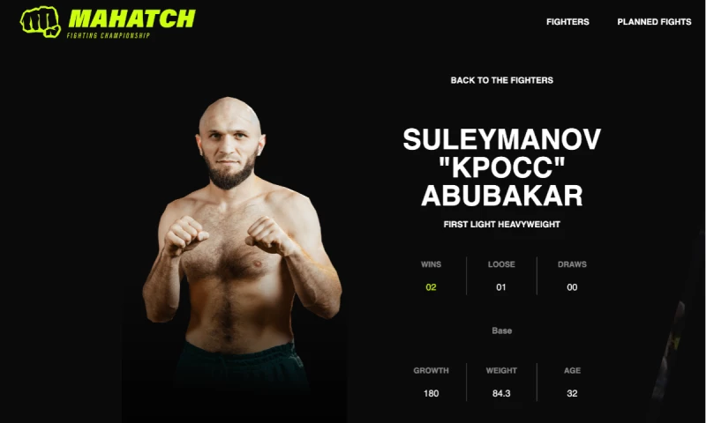This screenshot has width=706, height=423.
Task: Click the green fist logo icon
Action: tap(41, 21)
